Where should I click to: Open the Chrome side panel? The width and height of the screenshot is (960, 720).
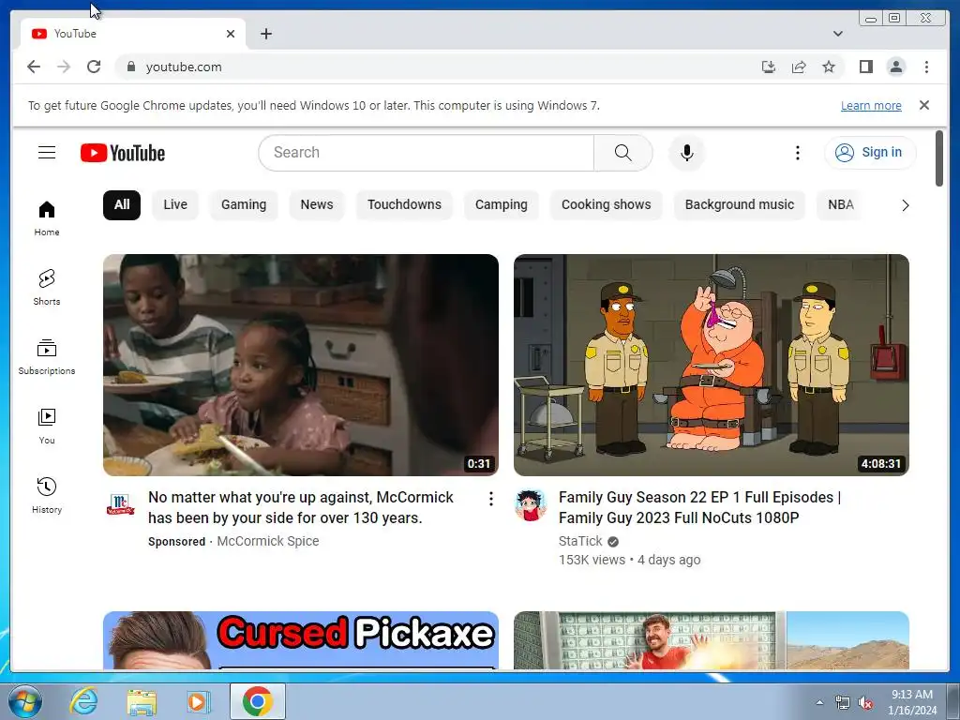pos(865,67)
